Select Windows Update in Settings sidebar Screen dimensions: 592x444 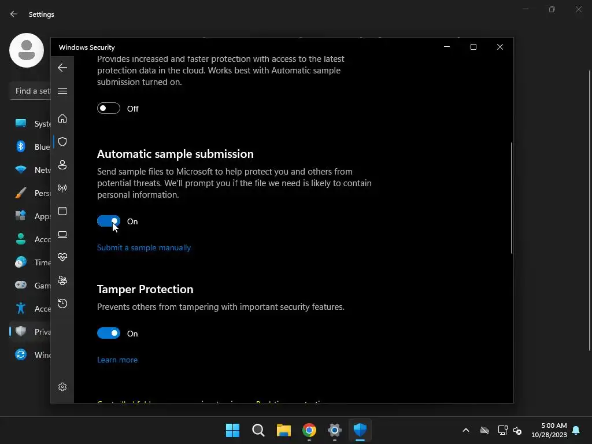click(x=30, y=355)
